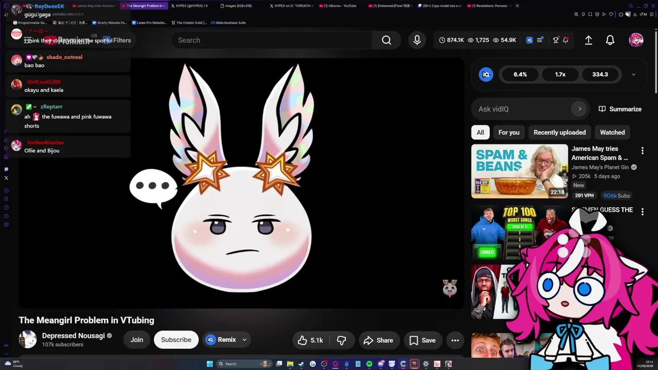The width and height of the screenshot is (658, 370).
Task: Open Discord from the taskbar
Action: [x=380, y=364]
